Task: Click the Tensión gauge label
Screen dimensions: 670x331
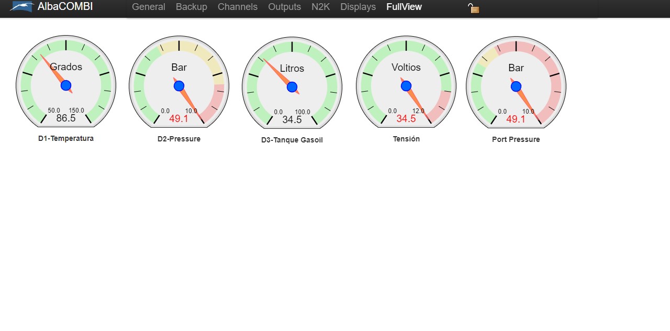Action: coord(406,139)
